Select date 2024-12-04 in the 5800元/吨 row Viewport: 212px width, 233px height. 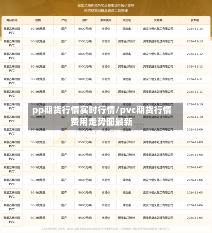pos(195,205)
